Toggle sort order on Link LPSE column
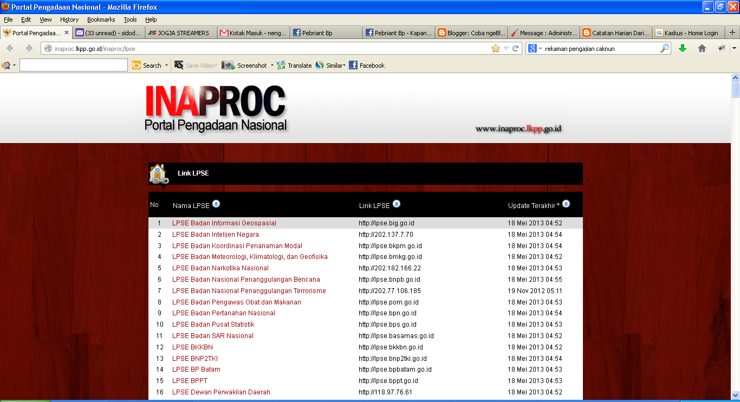 pyautogui.click(x=396, y=204)
